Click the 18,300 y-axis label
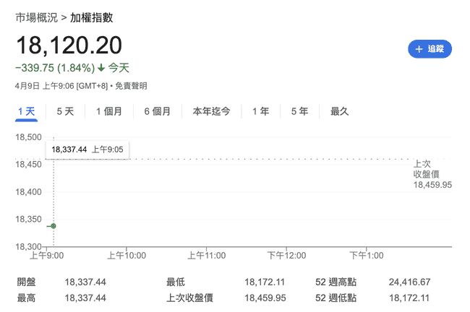The image size is (470, 312). point(28,247)
